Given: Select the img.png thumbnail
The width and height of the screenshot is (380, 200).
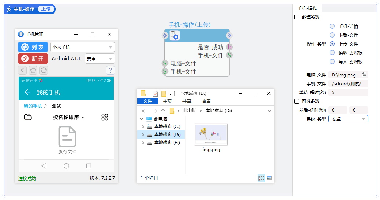Looking at the screenshot, I should (x=211, y=135).
